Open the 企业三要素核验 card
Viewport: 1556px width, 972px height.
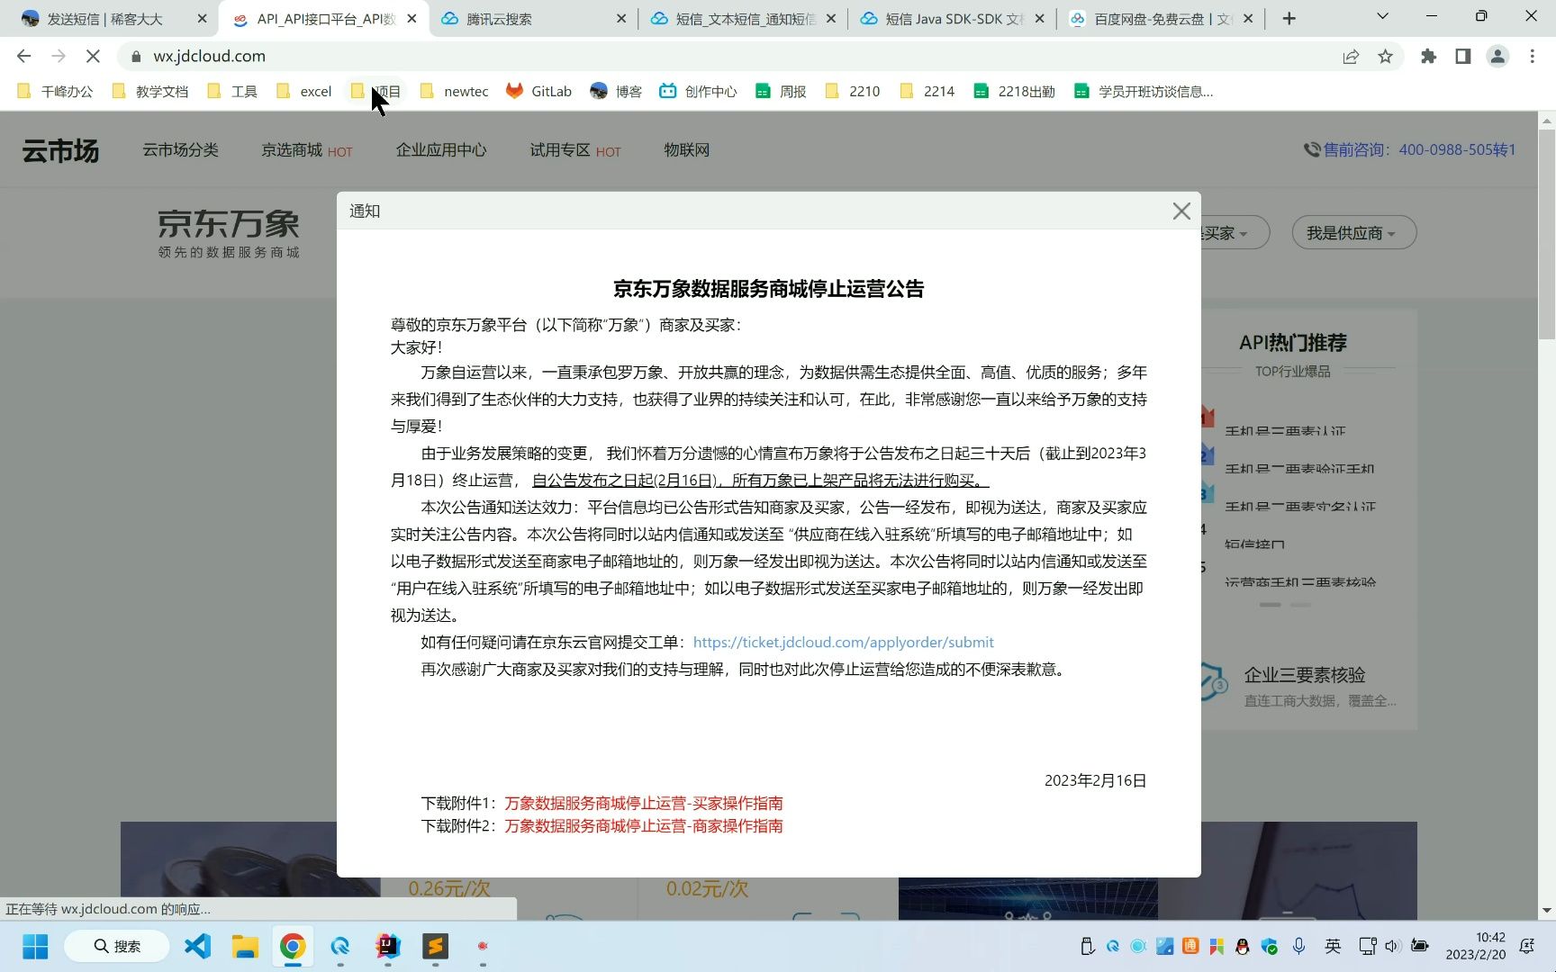1302,686
